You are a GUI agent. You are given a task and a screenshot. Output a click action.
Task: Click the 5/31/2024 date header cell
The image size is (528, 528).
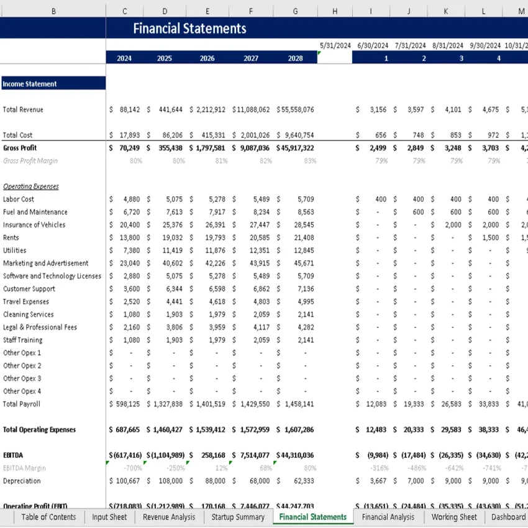pyautogui.click(x=334, y=45)
